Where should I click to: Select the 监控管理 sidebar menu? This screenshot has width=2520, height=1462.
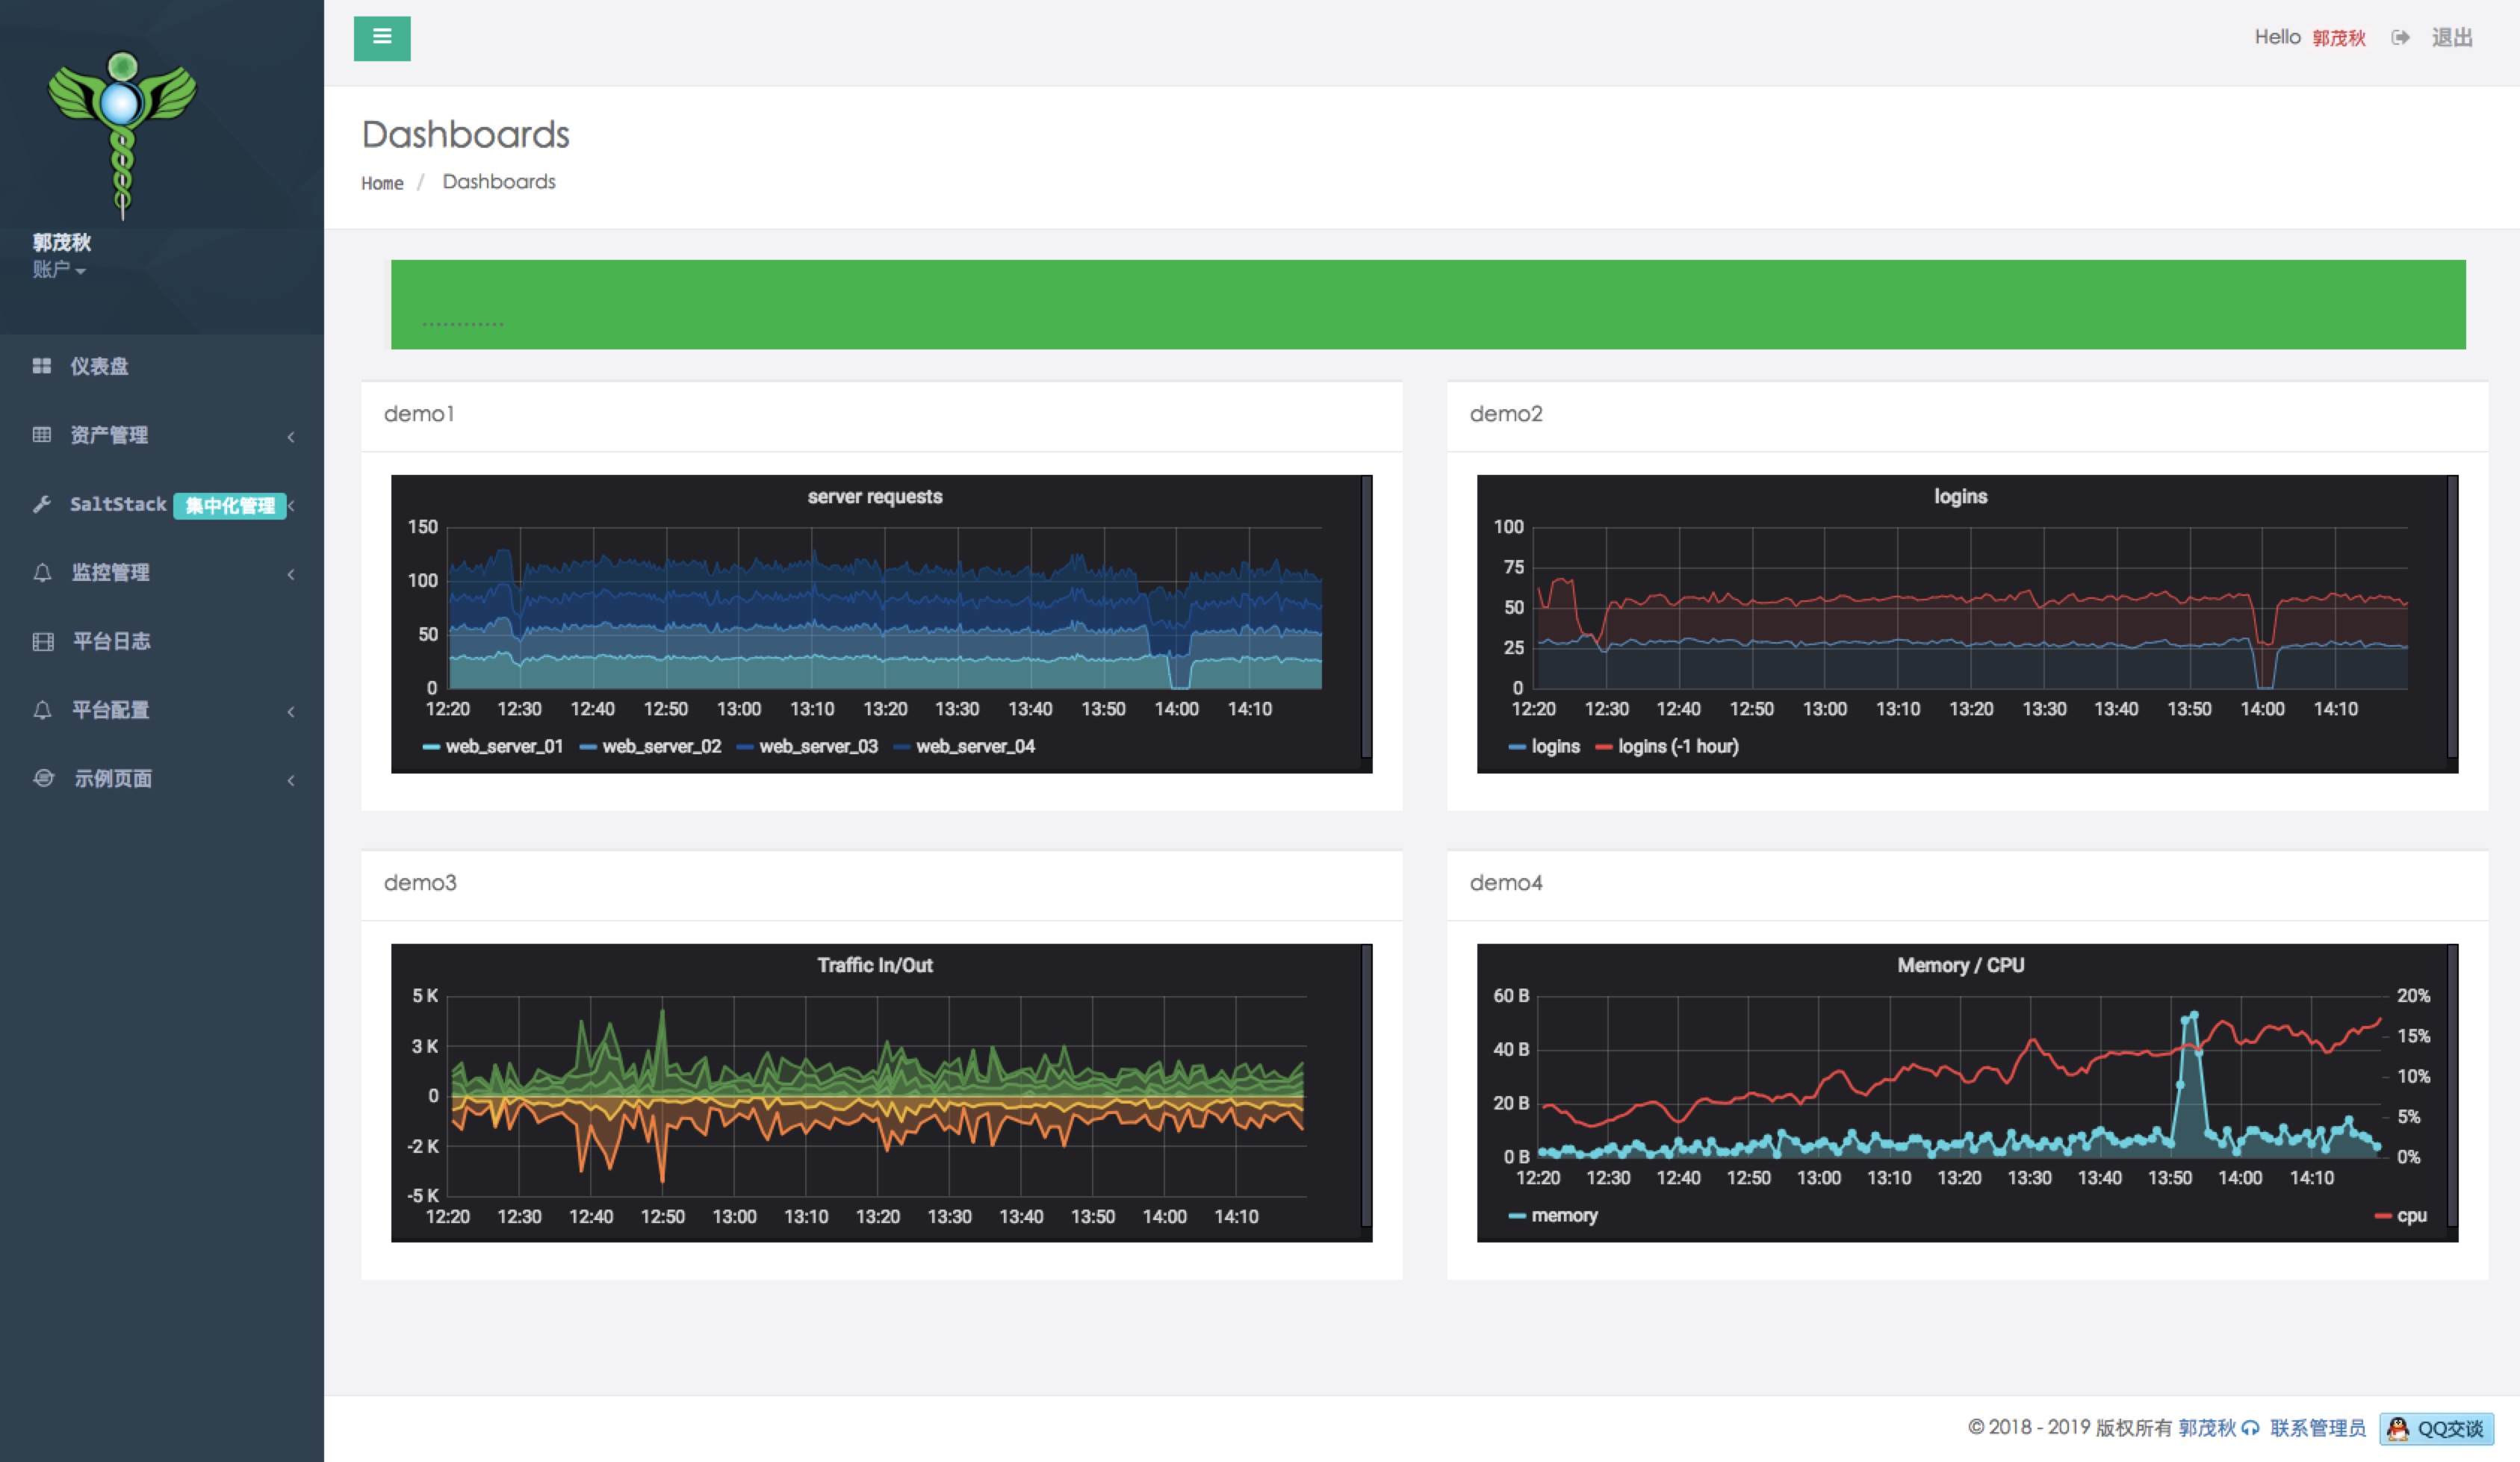[110, 573]
